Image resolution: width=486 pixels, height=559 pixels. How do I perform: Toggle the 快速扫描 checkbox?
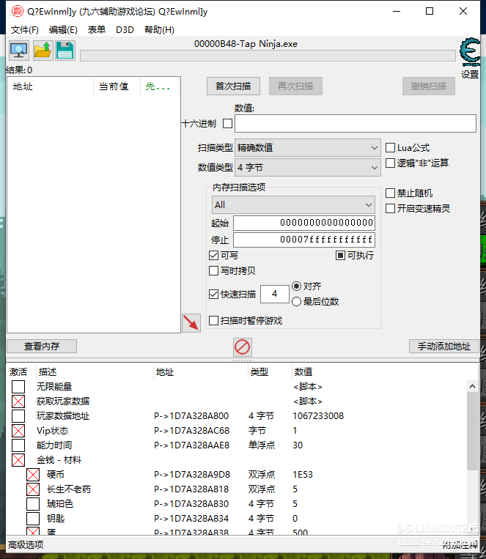pos(214,295)
